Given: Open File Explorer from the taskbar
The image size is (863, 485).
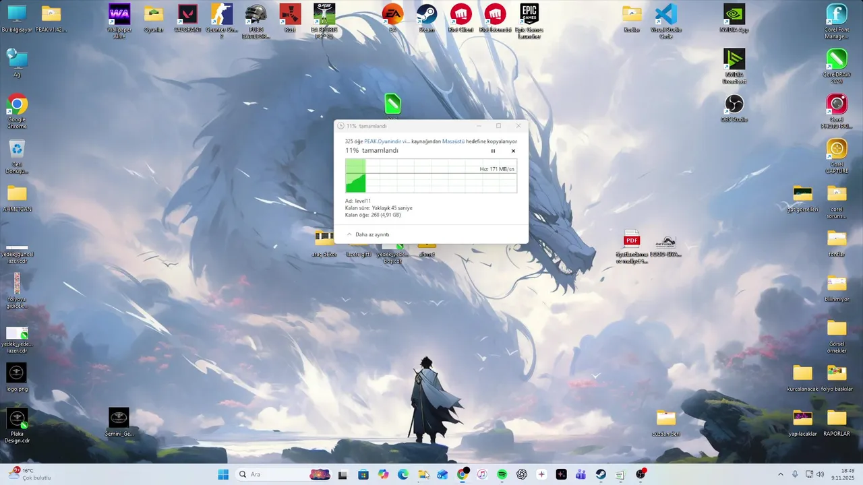Looking at the screenshot, I should tap(423, 474).
